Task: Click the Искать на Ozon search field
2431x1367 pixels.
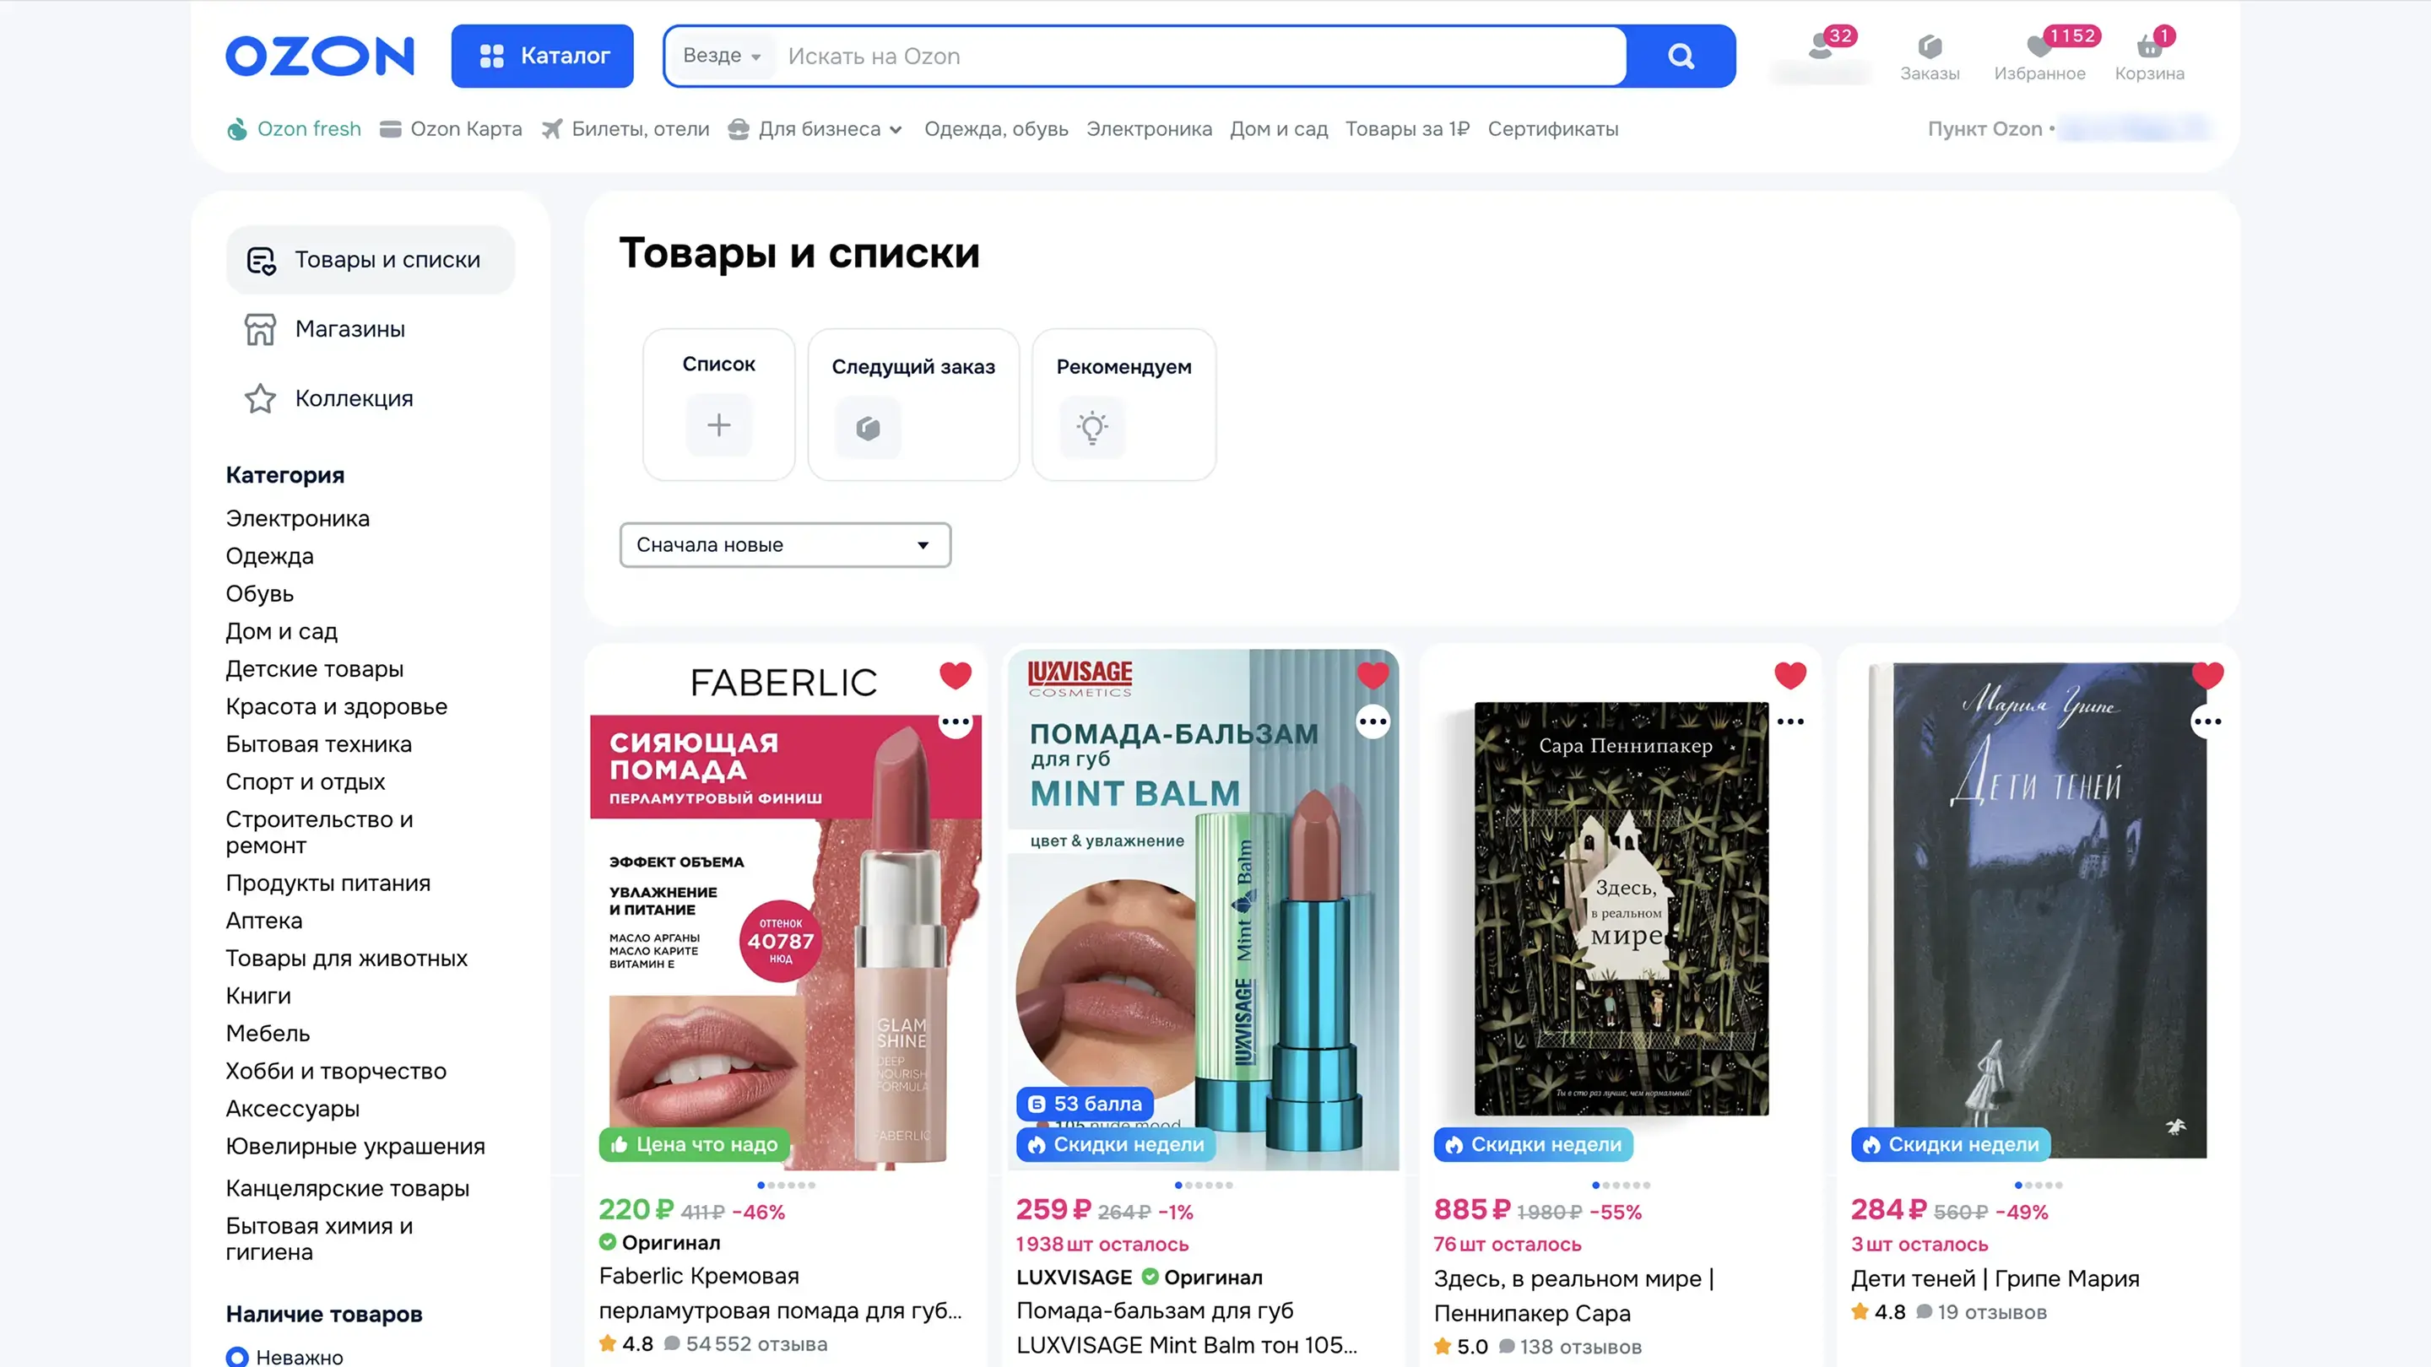Action: (1199, 56)
